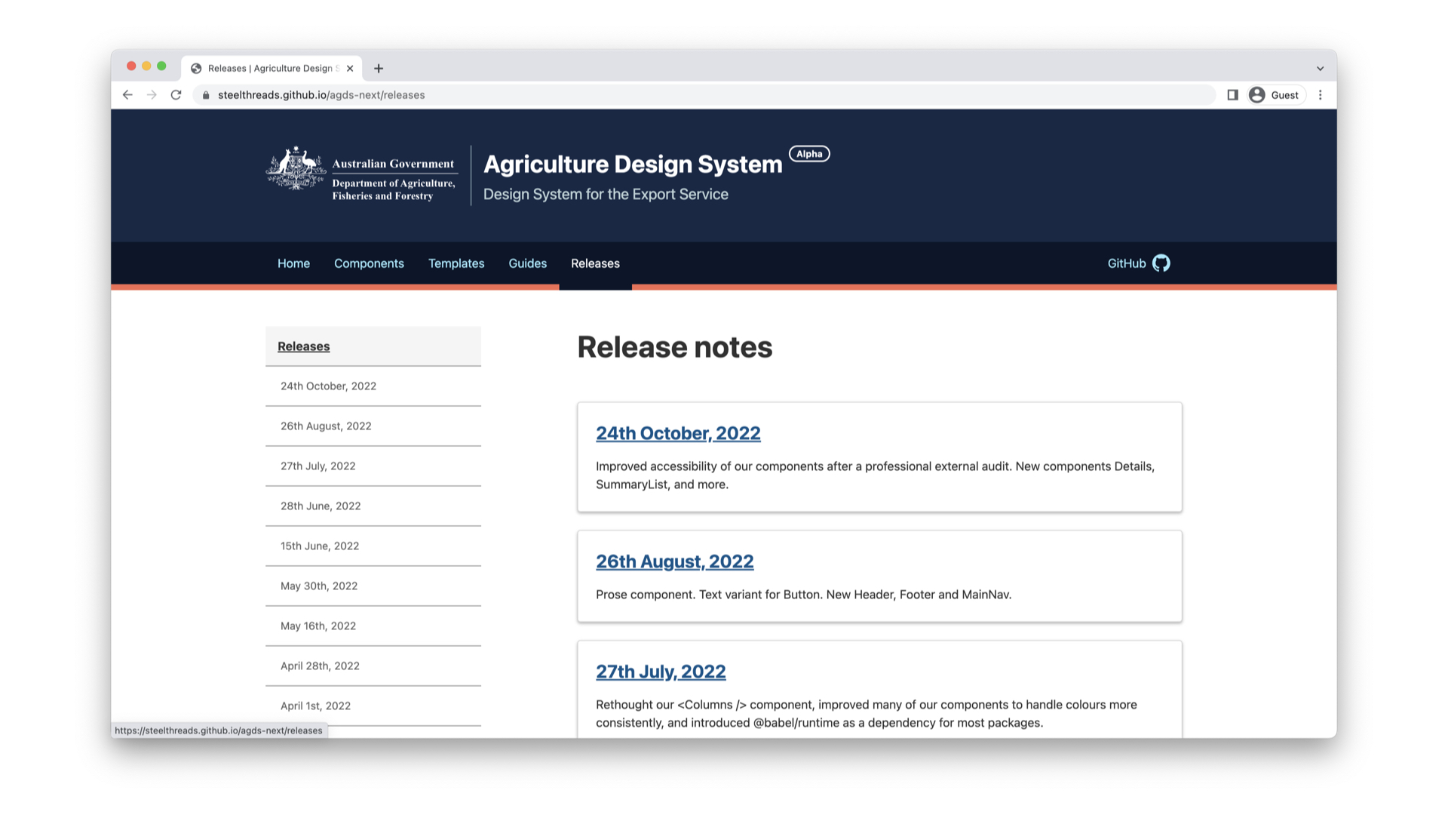This screenshot has height=815, width=1448.
Task: Click the GitHub octocat icon
Action: (1161, 263)
